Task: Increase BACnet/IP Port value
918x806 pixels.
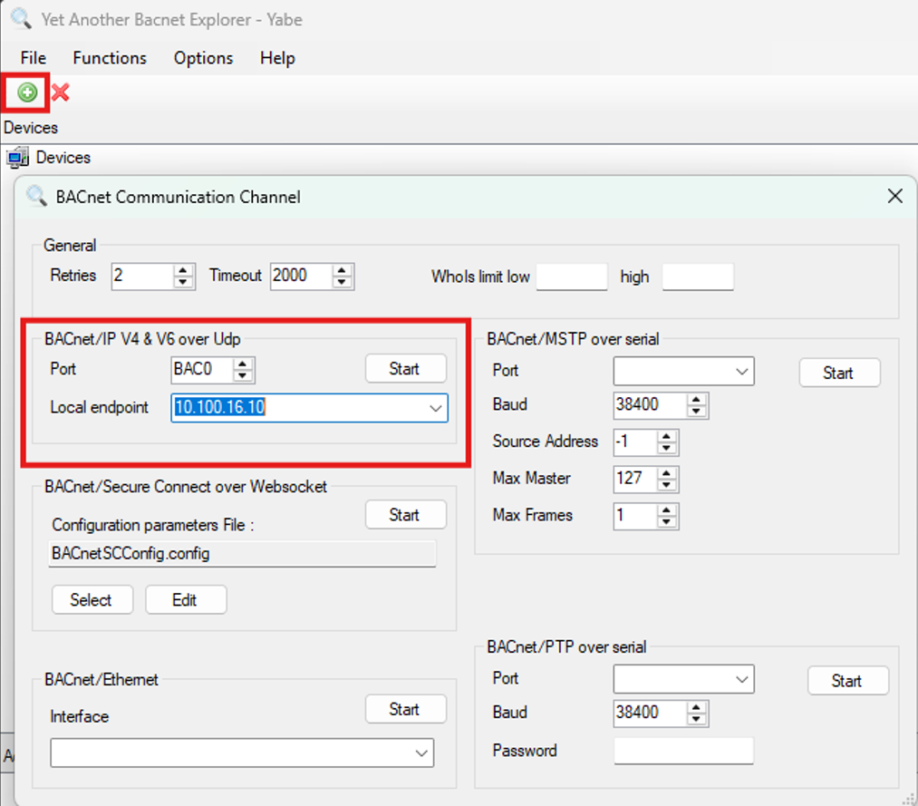Action: click(x=243, y=364)
